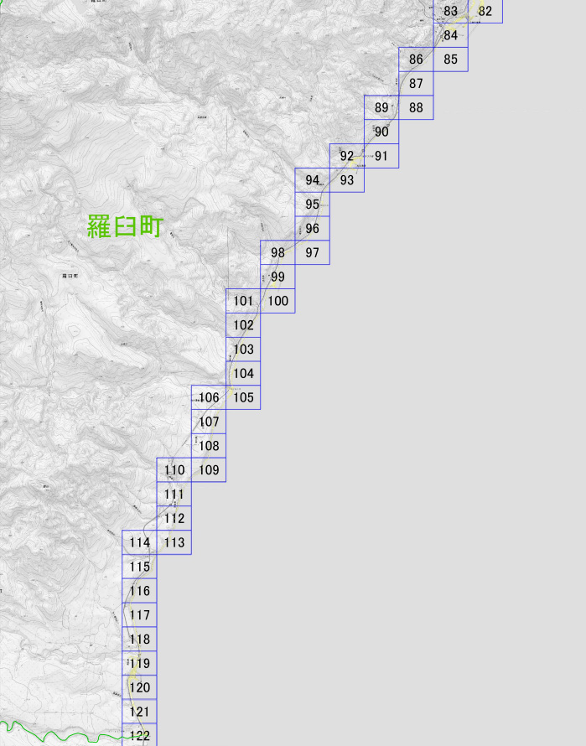The width and height of the screenshot is (586, 746).
Task: Choose grid tile 117
Action: click(139, 615)
